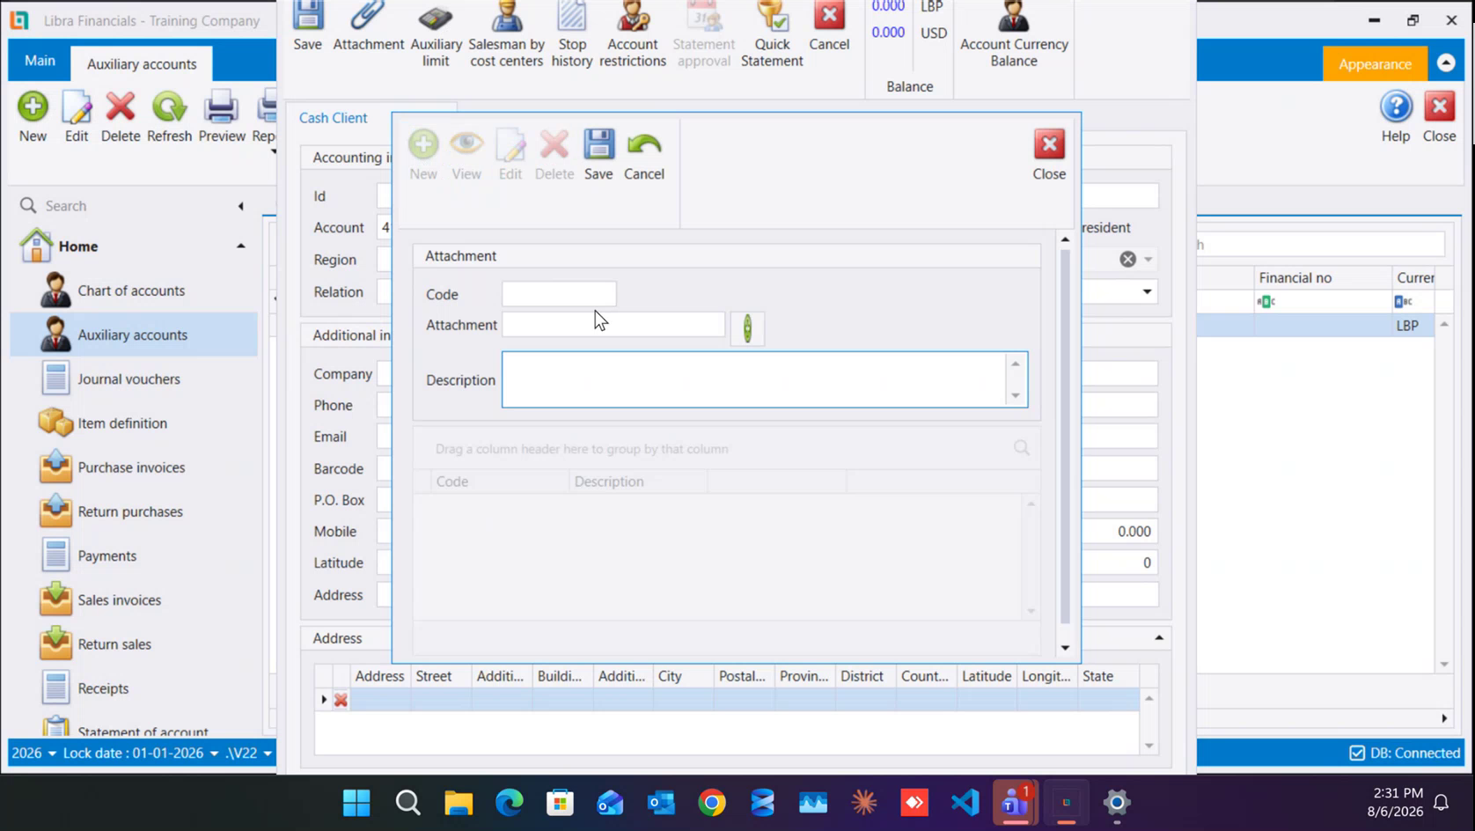Collapse the sidebar with the left arrow
1475x831 pixels.
coord(240,206)
